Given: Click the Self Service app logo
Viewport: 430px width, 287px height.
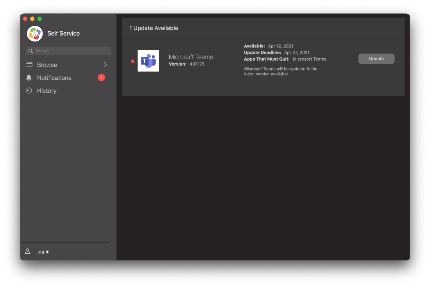Looking at the screenshot, I should 35,34.
